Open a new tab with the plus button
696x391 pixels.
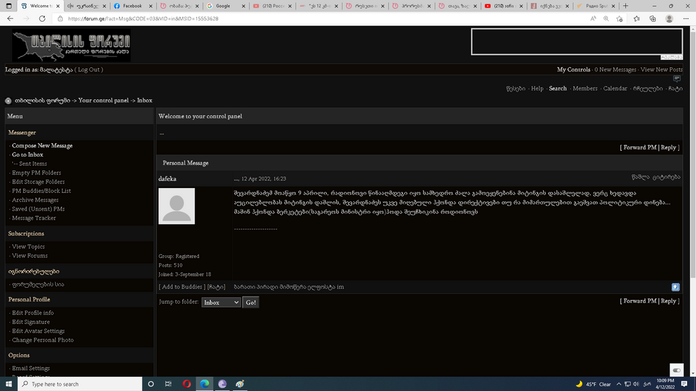click(625, 5)
